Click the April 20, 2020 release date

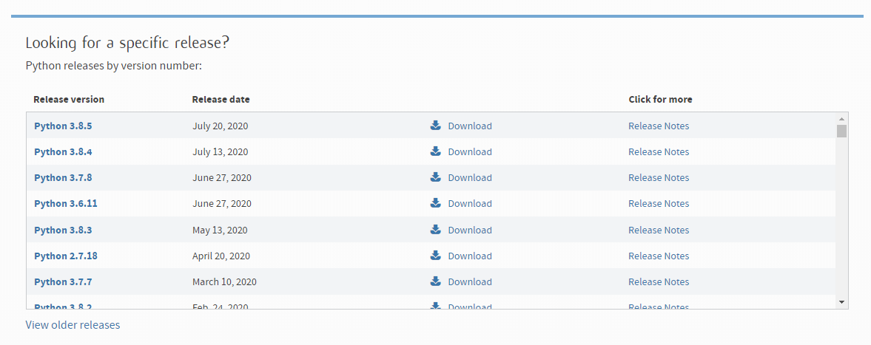pos(221,256)
